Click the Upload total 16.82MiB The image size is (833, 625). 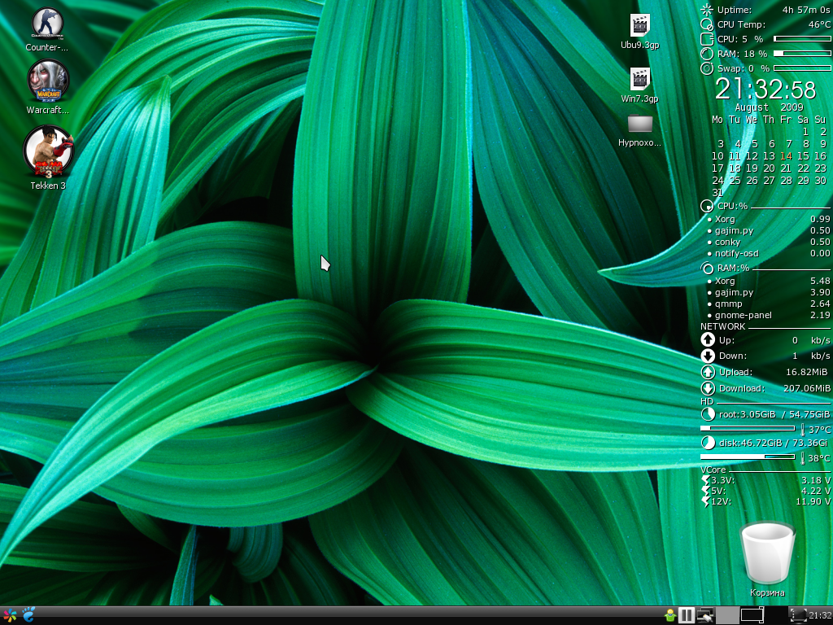806,372
